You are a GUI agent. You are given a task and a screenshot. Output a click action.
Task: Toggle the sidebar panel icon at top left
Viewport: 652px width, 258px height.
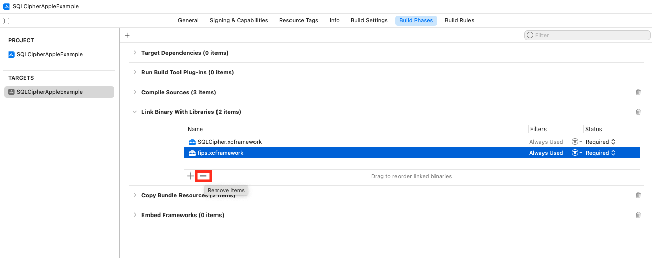tap(6, 21)
